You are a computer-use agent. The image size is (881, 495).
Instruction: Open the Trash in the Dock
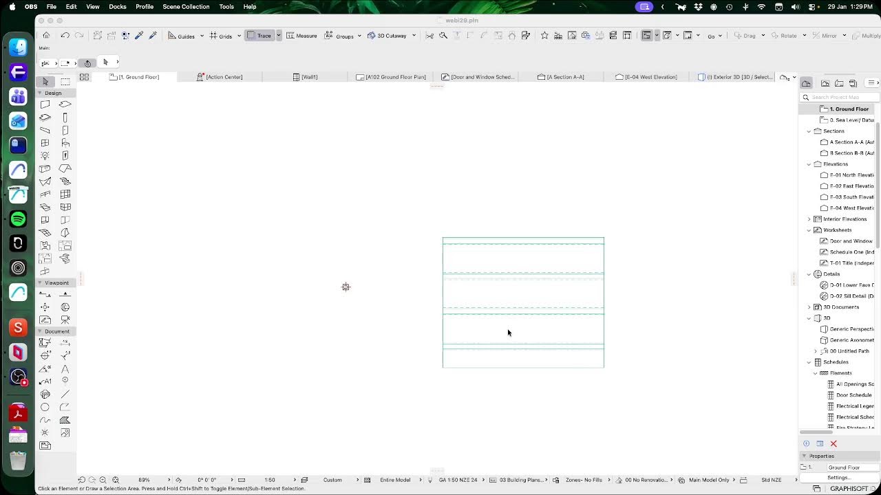coord(19,460)
